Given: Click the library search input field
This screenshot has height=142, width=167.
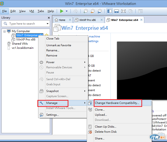Looking at the screenshot, I should click(x=26, y=23).
